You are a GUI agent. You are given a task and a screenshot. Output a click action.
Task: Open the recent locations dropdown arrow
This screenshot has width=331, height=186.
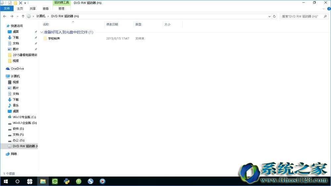point(18,16)
